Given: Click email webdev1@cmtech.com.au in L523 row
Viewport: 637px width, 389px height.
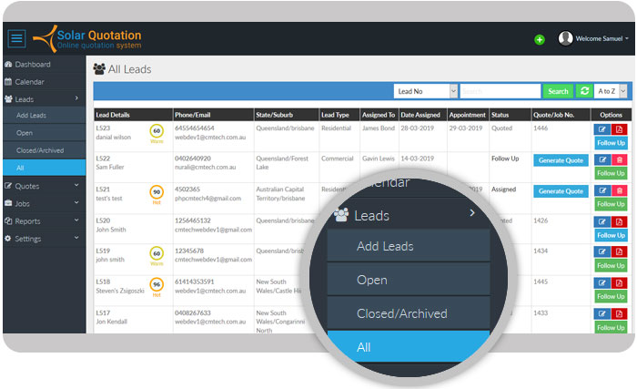Looking at the screenshot, I should pos(210,138).
